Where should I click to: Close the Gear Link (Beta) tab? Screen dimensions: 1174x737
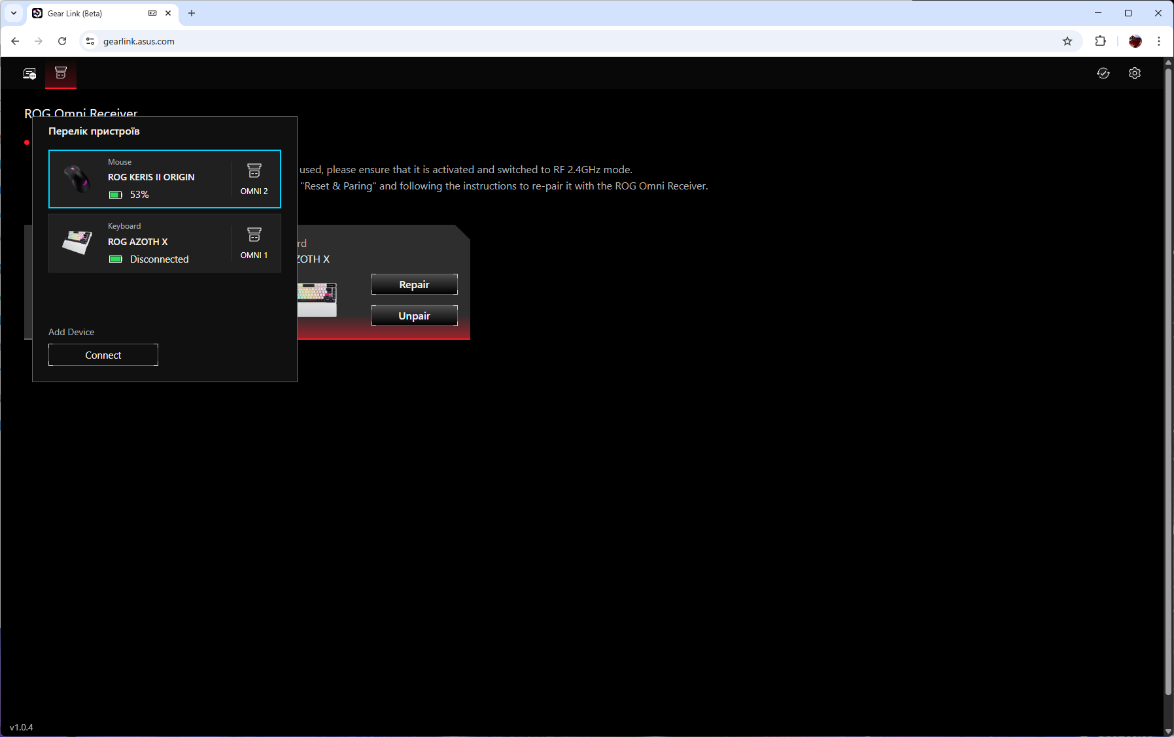point(169,13)
